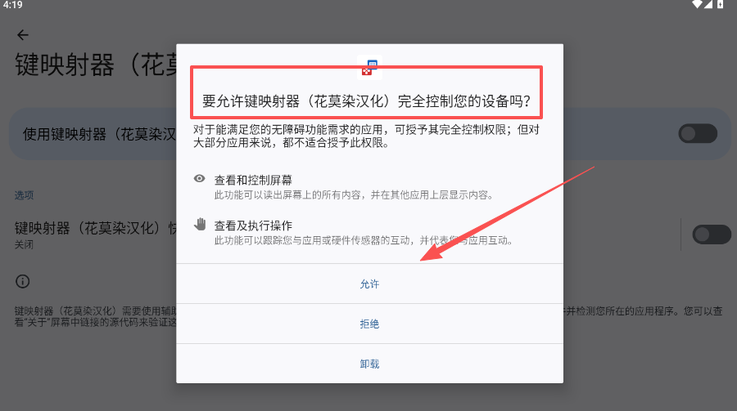This screenshot has width=737, height=411.
Task: Click the key mapper app icon in dialog
Action: point(369,67)
